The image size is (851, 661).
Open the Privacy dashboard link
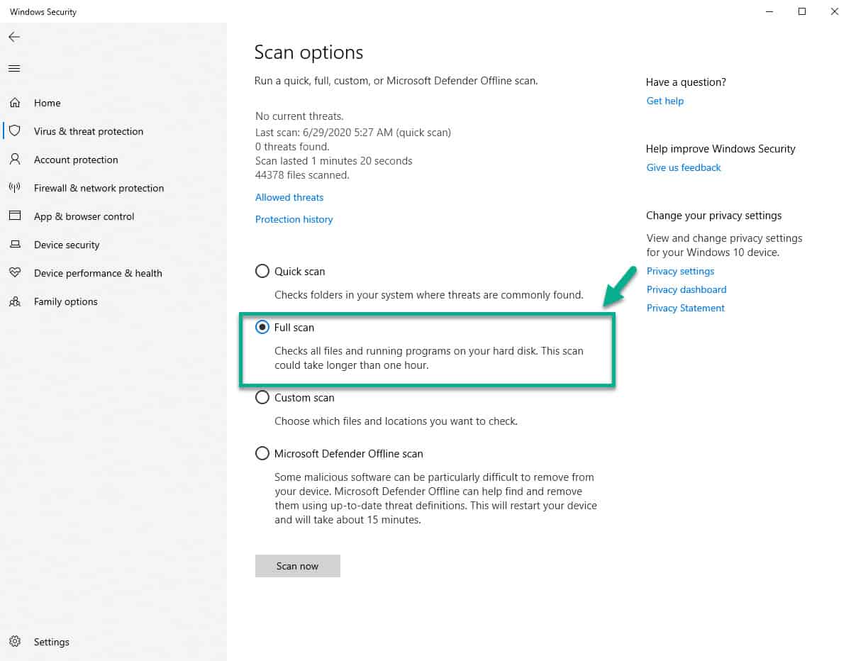click(x=686, y=289)
